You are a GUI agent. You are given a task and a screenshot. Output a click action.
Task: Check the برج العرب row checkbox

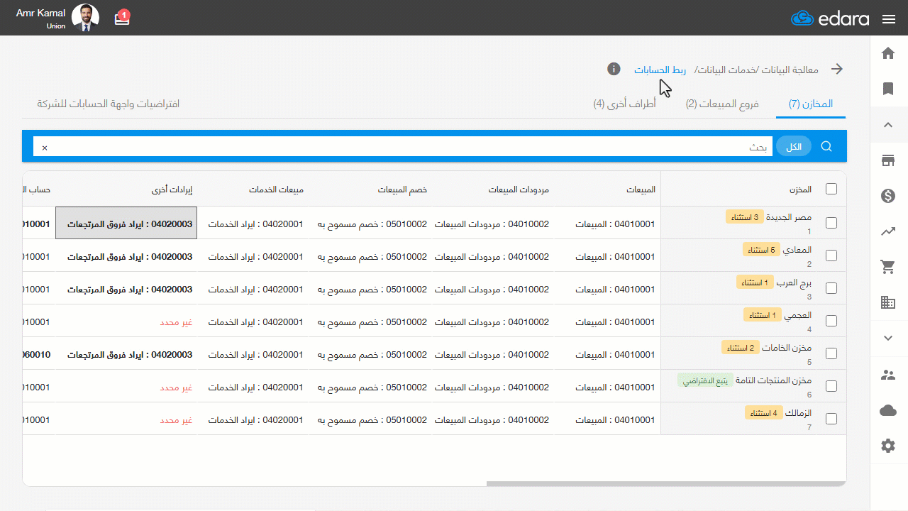[831, 288]
